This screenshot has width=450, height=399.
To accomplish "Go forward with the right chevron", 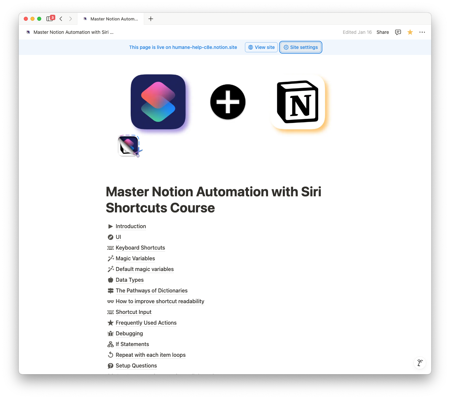I will (70, 19).
